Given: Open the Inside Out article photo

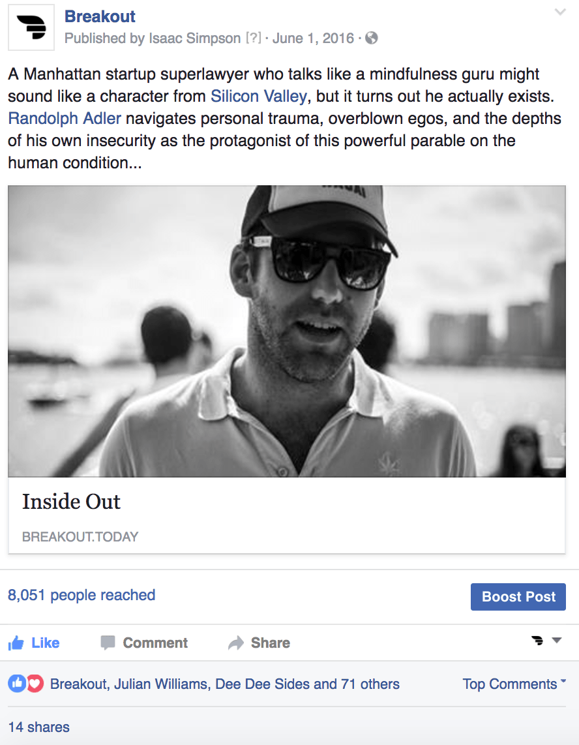Looking at the screenshot, I should tap(287, 331).
